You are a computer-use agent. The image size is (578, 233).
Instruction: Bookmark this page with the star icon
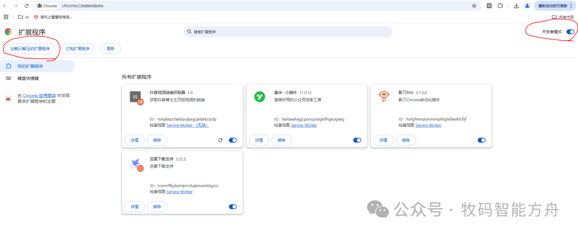coord(474,6)
